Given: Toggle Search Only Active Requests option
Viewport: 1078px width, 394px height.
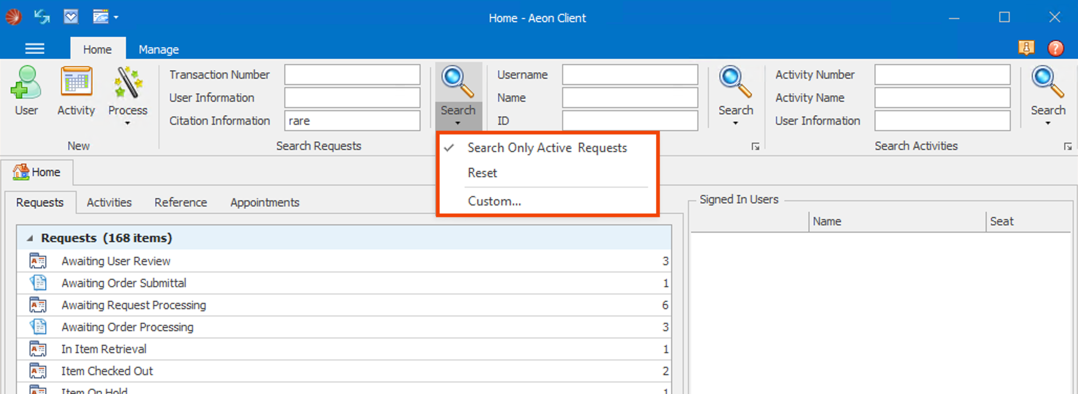Looking at the screenshot, I should [547, 148].
